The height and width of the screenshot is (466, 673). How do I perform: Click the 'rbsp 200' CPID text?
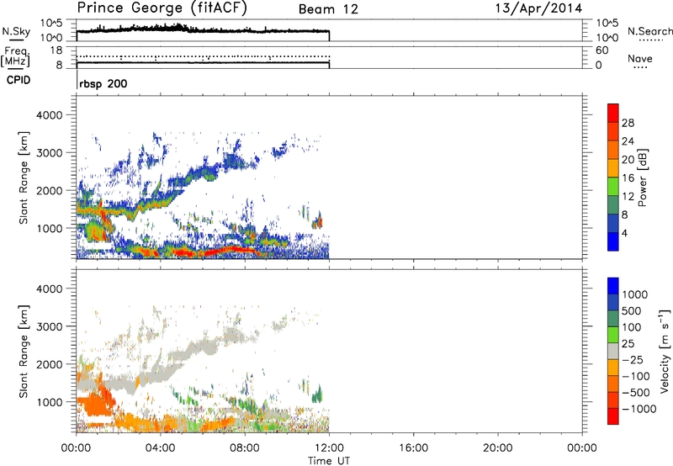click(x=103, y=83)
